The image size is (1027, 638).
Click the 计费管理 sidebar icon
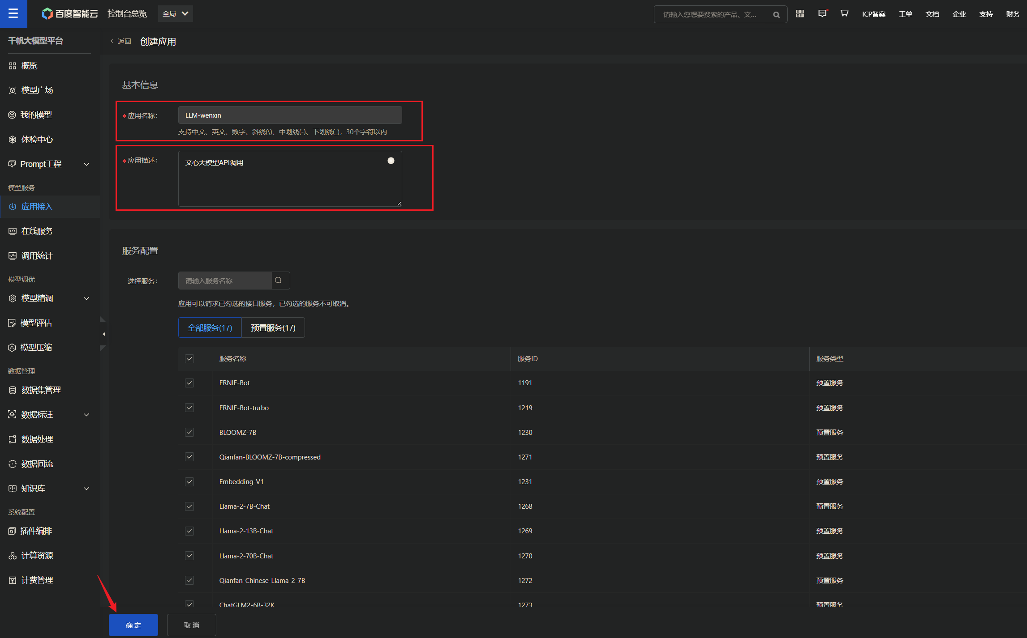(x=13, y=580)
